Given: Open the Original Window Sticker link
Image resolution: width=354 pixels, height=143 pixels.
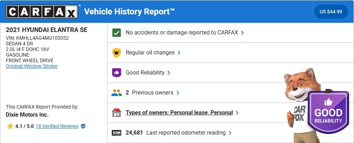Looking at the screenshot, I should point(32,66).
